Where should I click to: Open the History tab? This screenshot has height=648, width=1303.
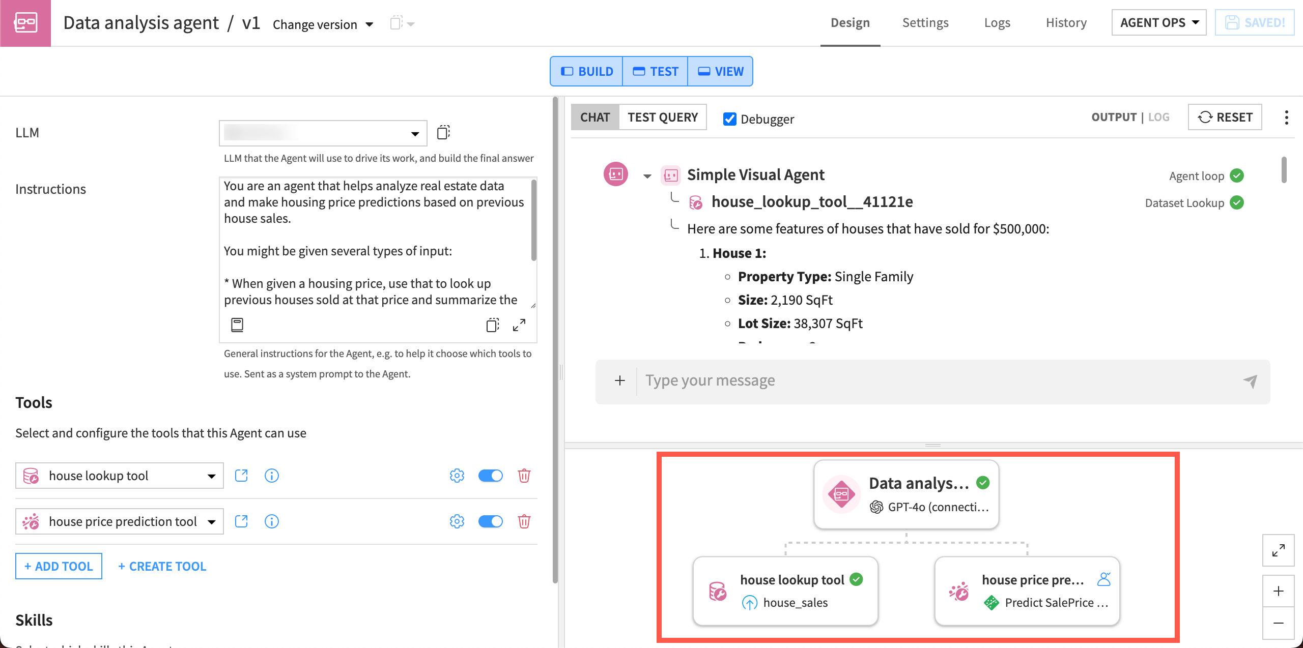click(x=1066, y=23)
